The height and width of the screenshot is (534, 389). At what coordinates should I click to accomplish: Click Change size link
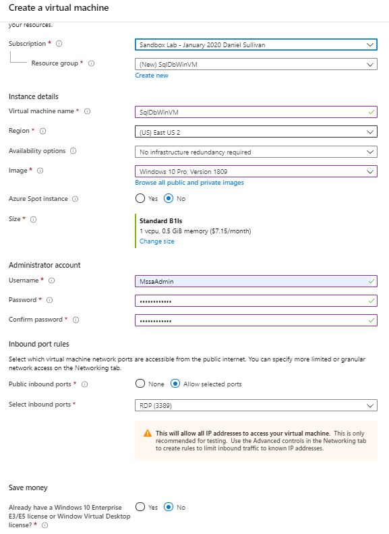click(x=156, y=241)
